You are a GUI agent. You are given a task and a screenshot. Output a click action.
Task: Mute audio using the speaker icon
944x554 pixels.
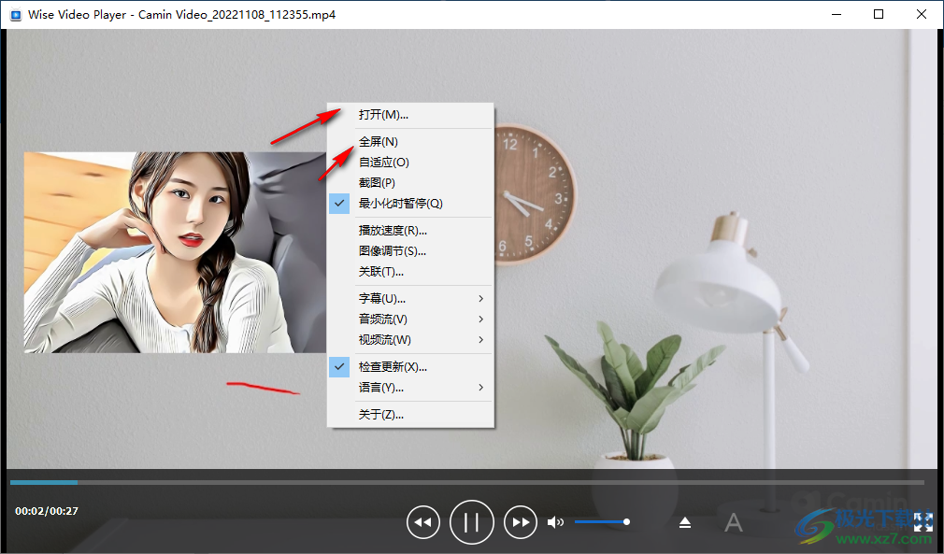pos(555,521)
